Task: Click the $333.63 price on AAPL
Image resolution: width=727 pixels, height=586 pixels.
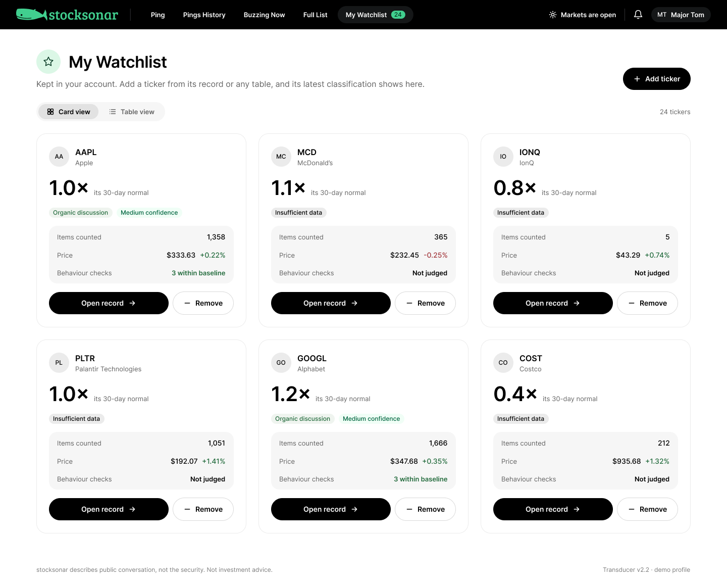Action: 181,255
